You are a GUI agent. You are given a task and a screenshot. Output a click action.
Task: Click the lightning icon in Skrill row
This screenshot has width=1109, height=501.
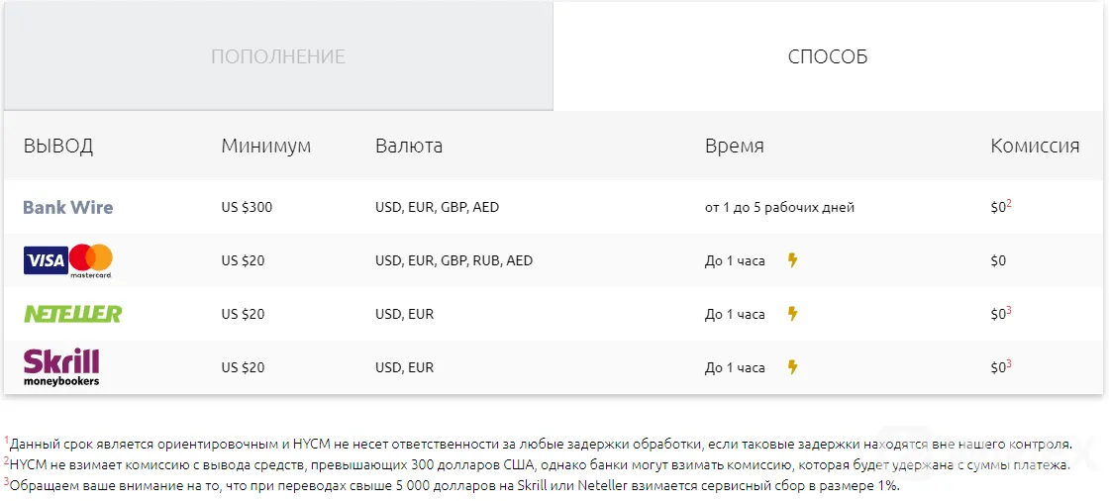793,367
